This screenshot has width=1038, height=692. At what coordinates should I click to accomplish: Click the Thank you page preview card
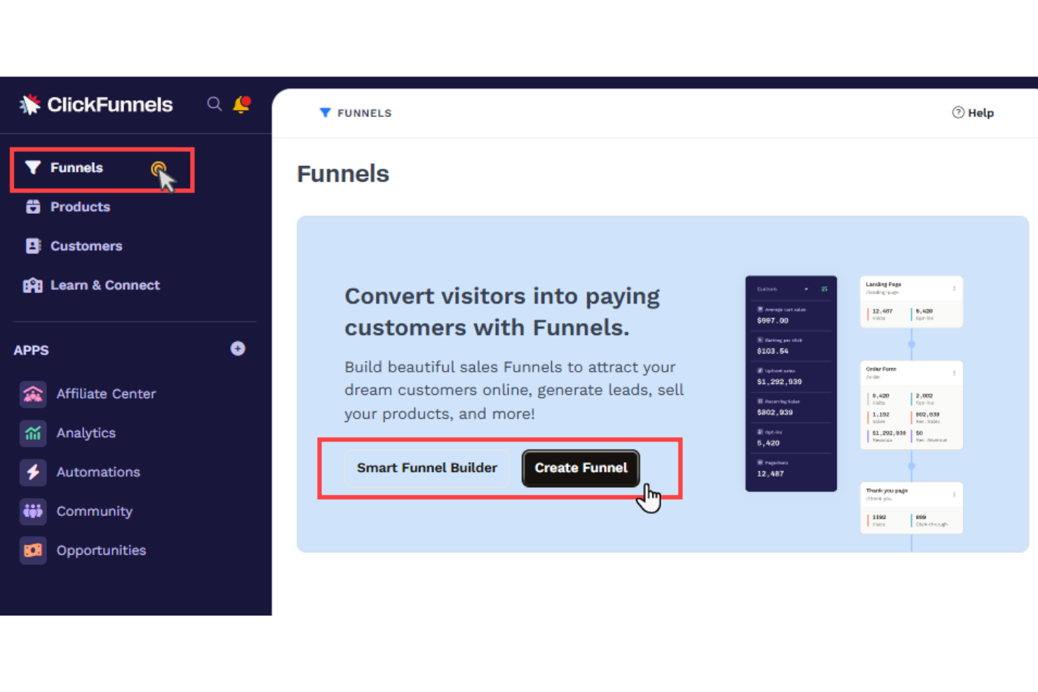pos(911,508)
